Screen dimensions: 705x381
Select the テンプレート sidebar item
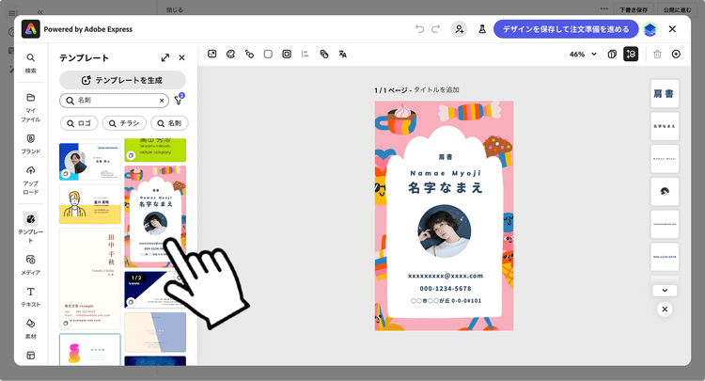[31, 228]
